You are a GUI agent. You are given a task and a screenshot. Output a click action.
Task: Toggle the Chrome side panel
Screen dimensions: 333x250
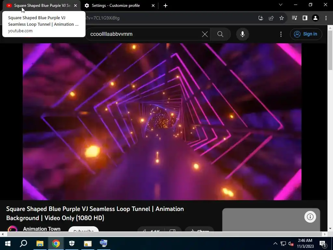(305, 18)
